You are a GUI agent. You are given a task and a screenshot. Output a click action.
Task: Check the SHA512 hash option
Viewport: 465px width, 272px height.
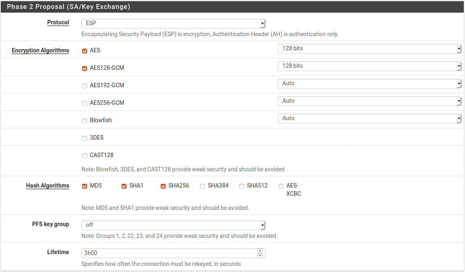[242, 186]
